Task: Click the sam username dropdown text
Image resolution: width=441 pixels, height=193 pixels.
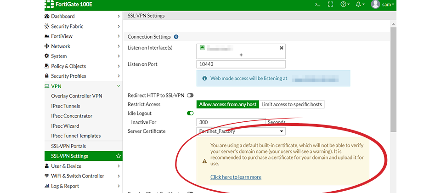Action: pos(388,5)
